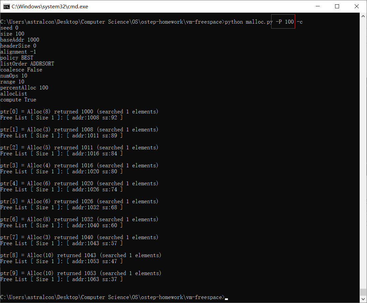Click the 'ptr[3] = Alloc(4) returned 1016' line
367x303 pixels.
pyautogui.click(x=79, y=166)
